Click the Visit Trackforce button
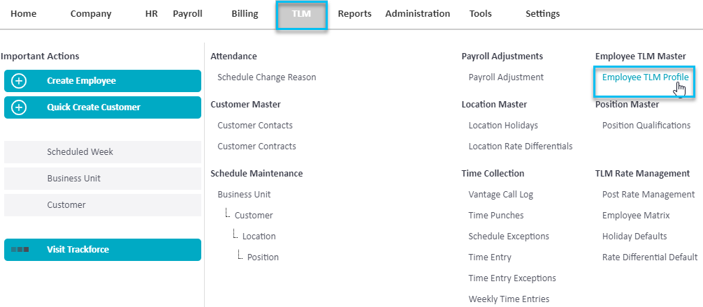 point(103,250)
